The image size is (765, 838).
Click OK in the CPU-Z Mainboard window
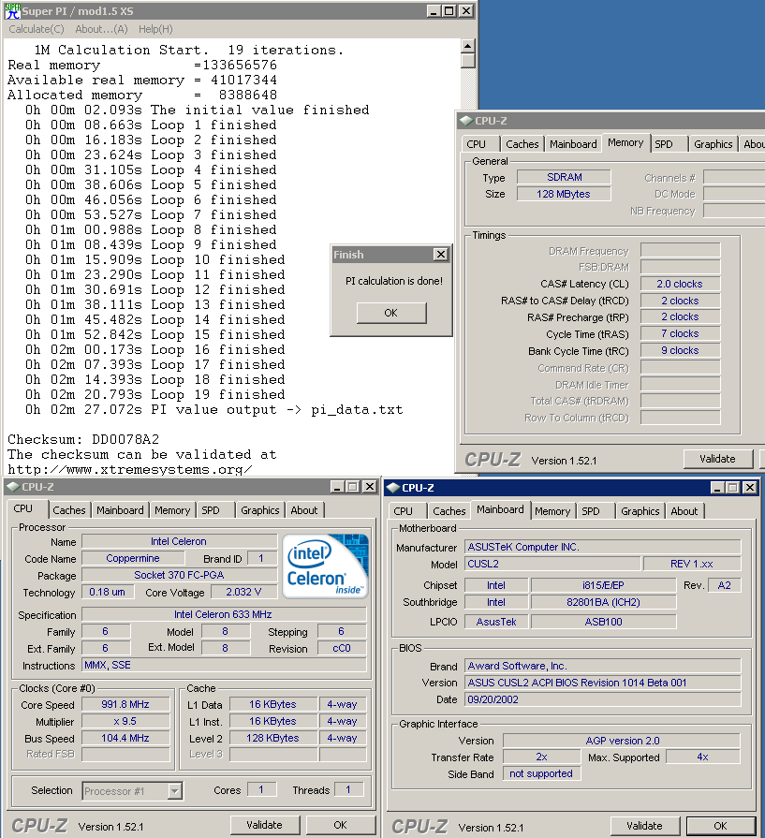point(719,826)
